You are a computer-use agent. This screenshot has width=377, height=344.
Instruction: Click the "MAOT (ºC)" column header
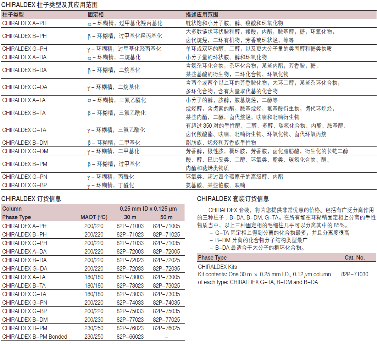[94, 217]
